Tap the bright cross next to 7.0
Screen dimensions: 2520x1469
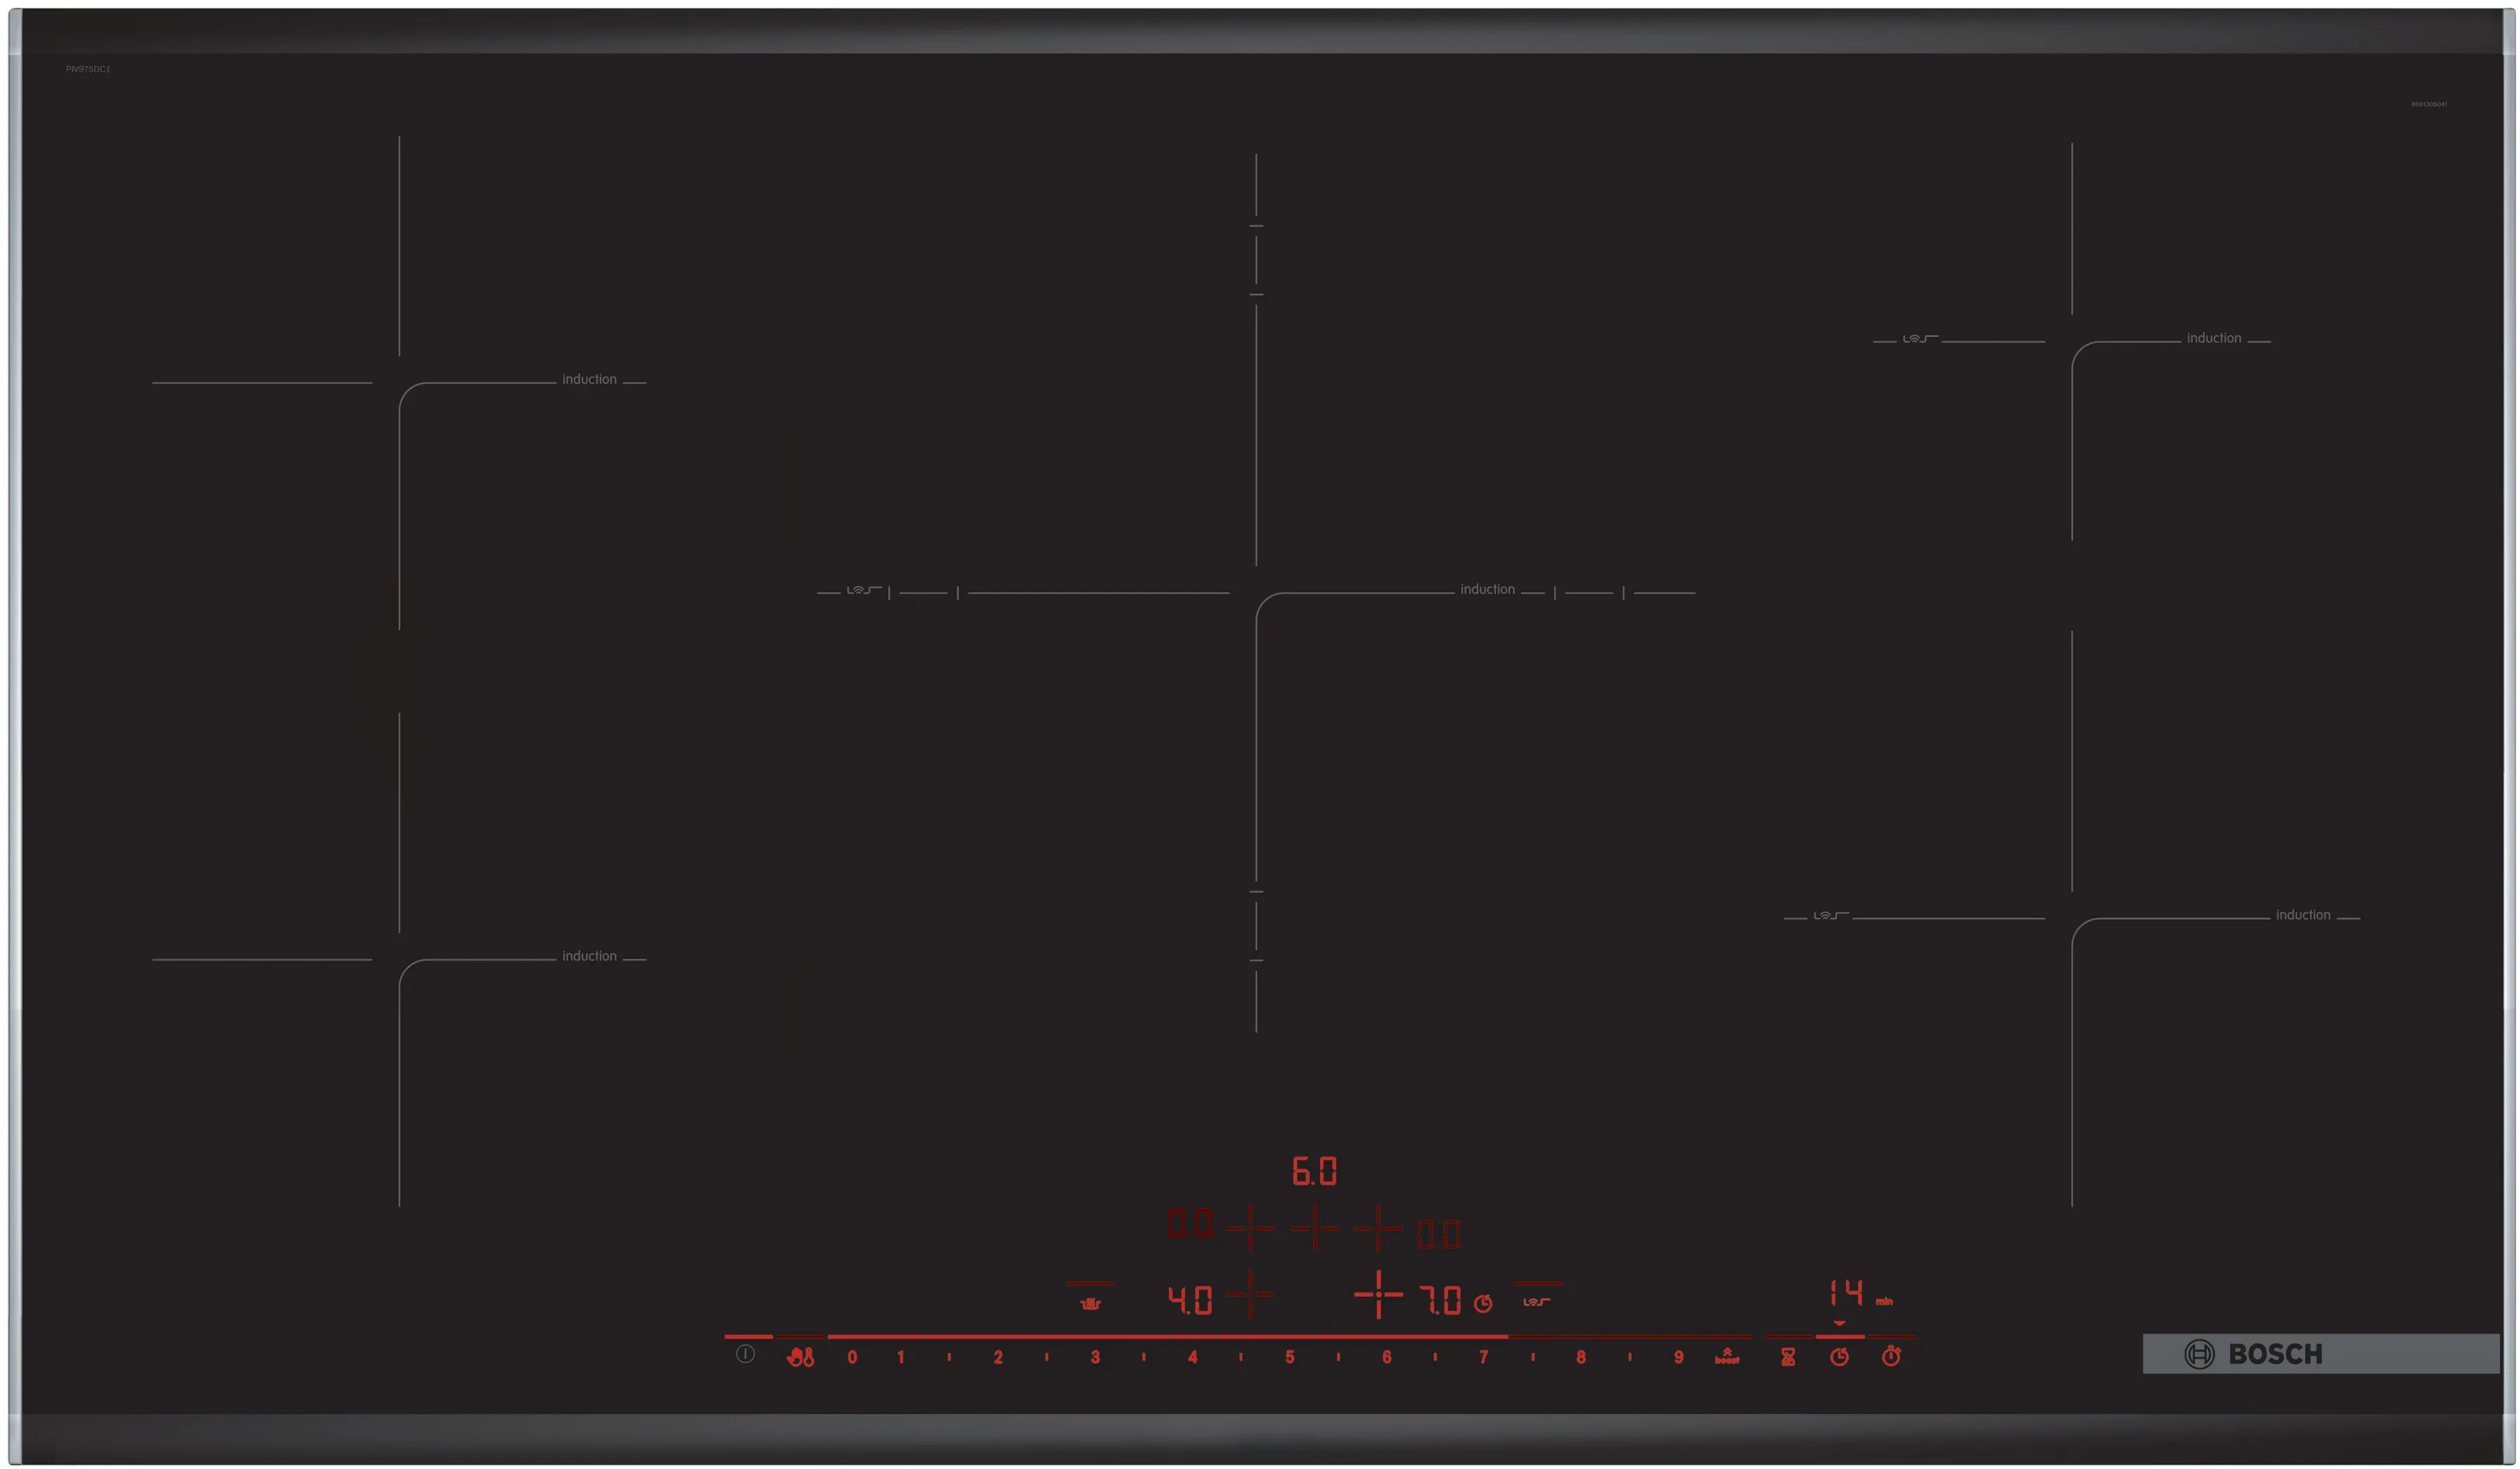[1378, 1294]
